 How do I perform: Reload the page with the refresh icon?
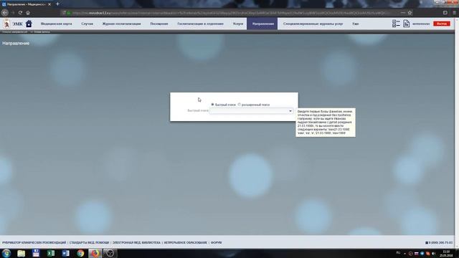pos(20,13)
